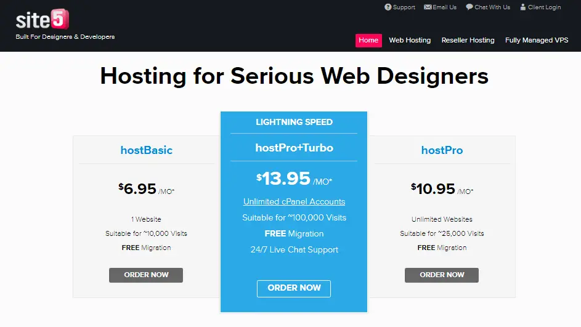Viewport: 581px width, 327px height.
Task: Open Fully Managed VPS page
Action: coord(537,41)
